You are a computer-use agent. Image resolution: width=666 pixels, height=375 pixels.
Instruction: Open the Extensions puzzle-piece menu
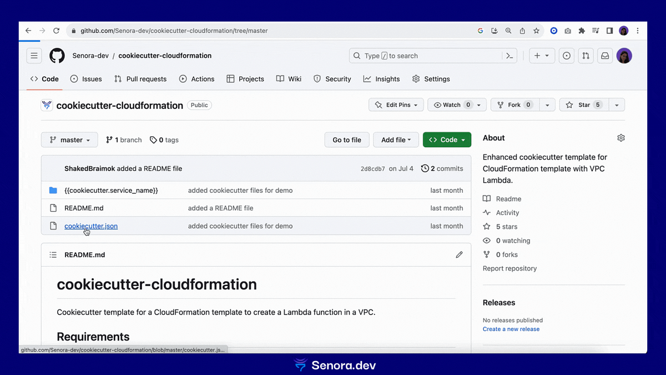point(582,31)
